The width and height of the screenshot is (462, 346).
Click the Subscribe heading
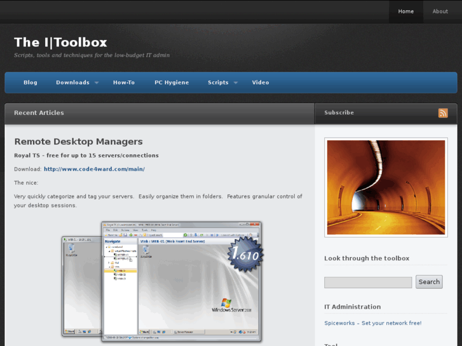click(x=339, y=112)
